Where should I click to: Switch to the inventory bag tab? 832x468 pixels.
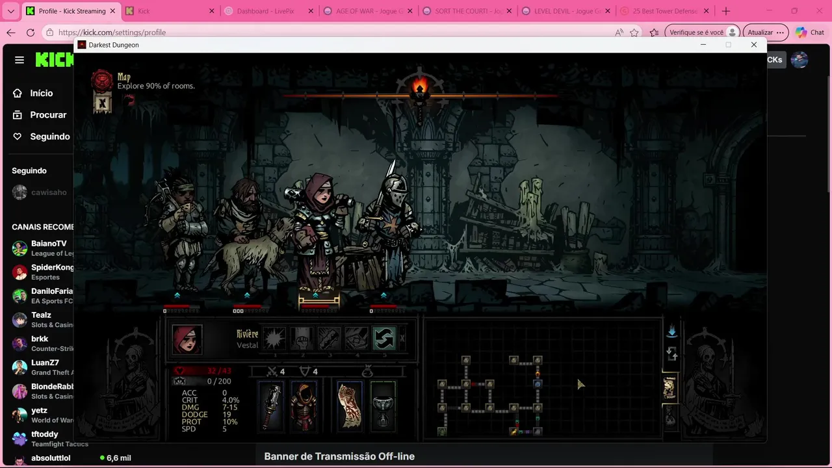670,417
